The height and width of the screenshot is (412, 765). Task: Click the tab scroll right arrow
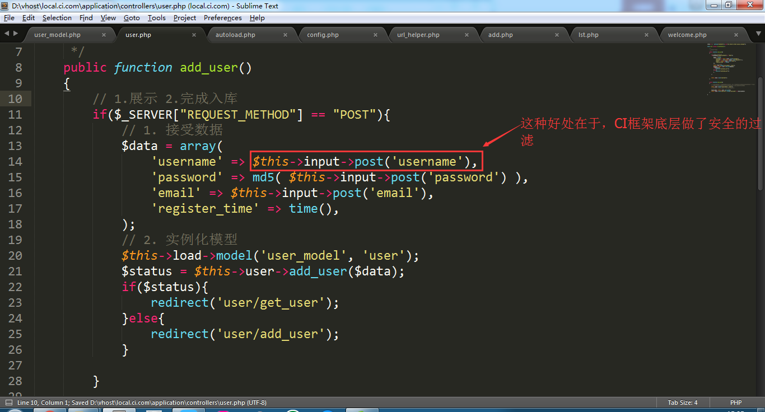15,34
